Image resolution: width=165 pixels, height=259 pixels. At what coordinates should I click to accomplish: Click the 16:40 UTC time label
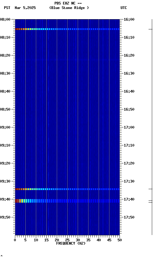tap(129, 91)
